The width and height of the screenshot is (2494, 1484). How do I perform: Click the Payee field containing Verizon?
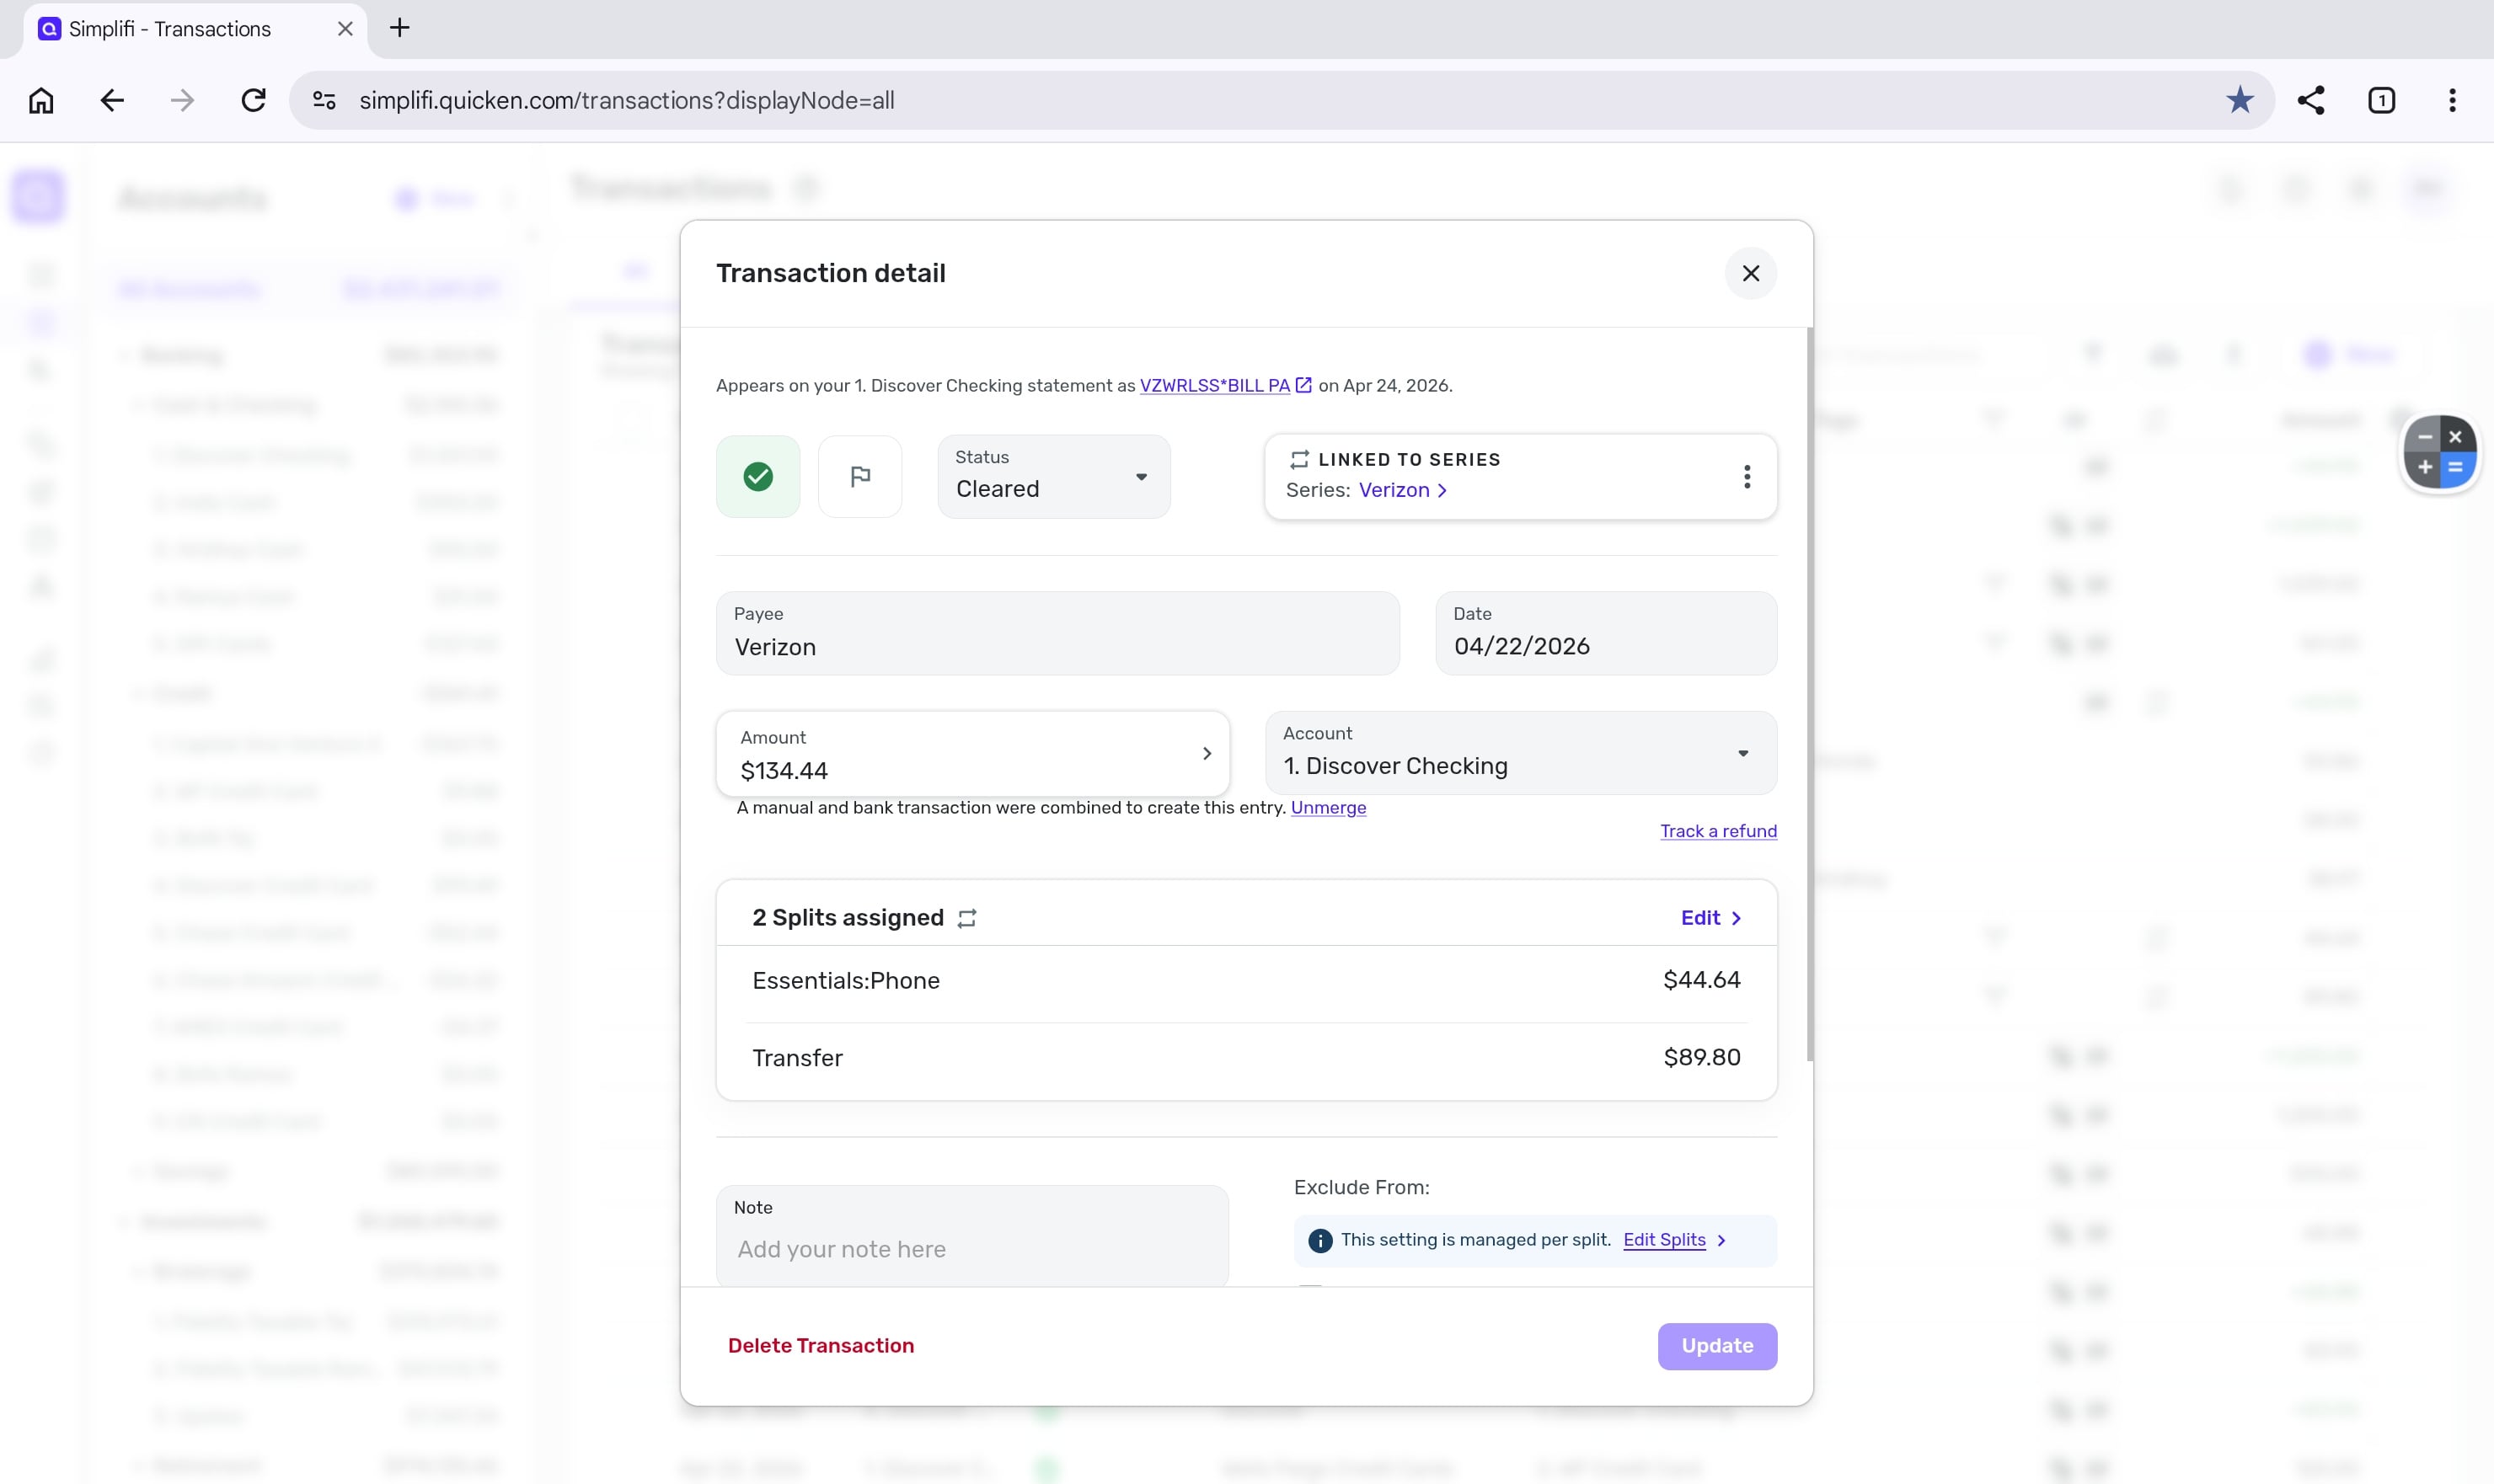coord(1057,633)
